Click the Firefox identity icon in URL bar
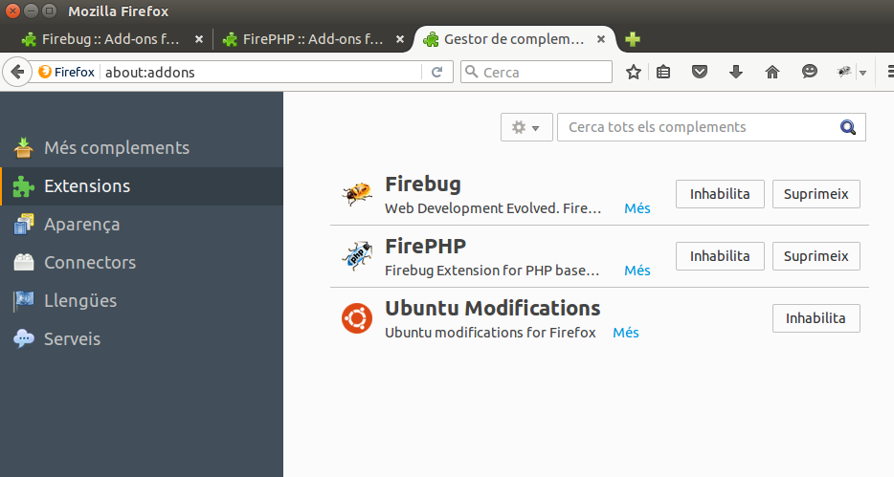Image resolution: width=894 pixels, height=477 pixels. point(44,72)
